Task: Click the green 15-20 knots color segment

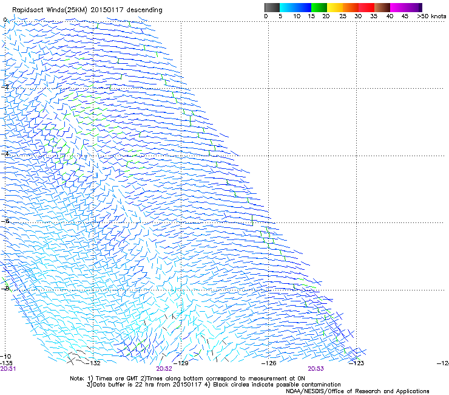Action: (x=319, y=7)
